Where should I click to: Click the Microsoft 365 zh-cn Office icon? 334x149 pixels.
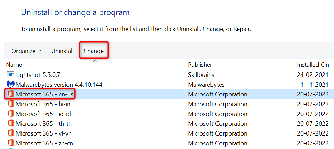point(10,143)
